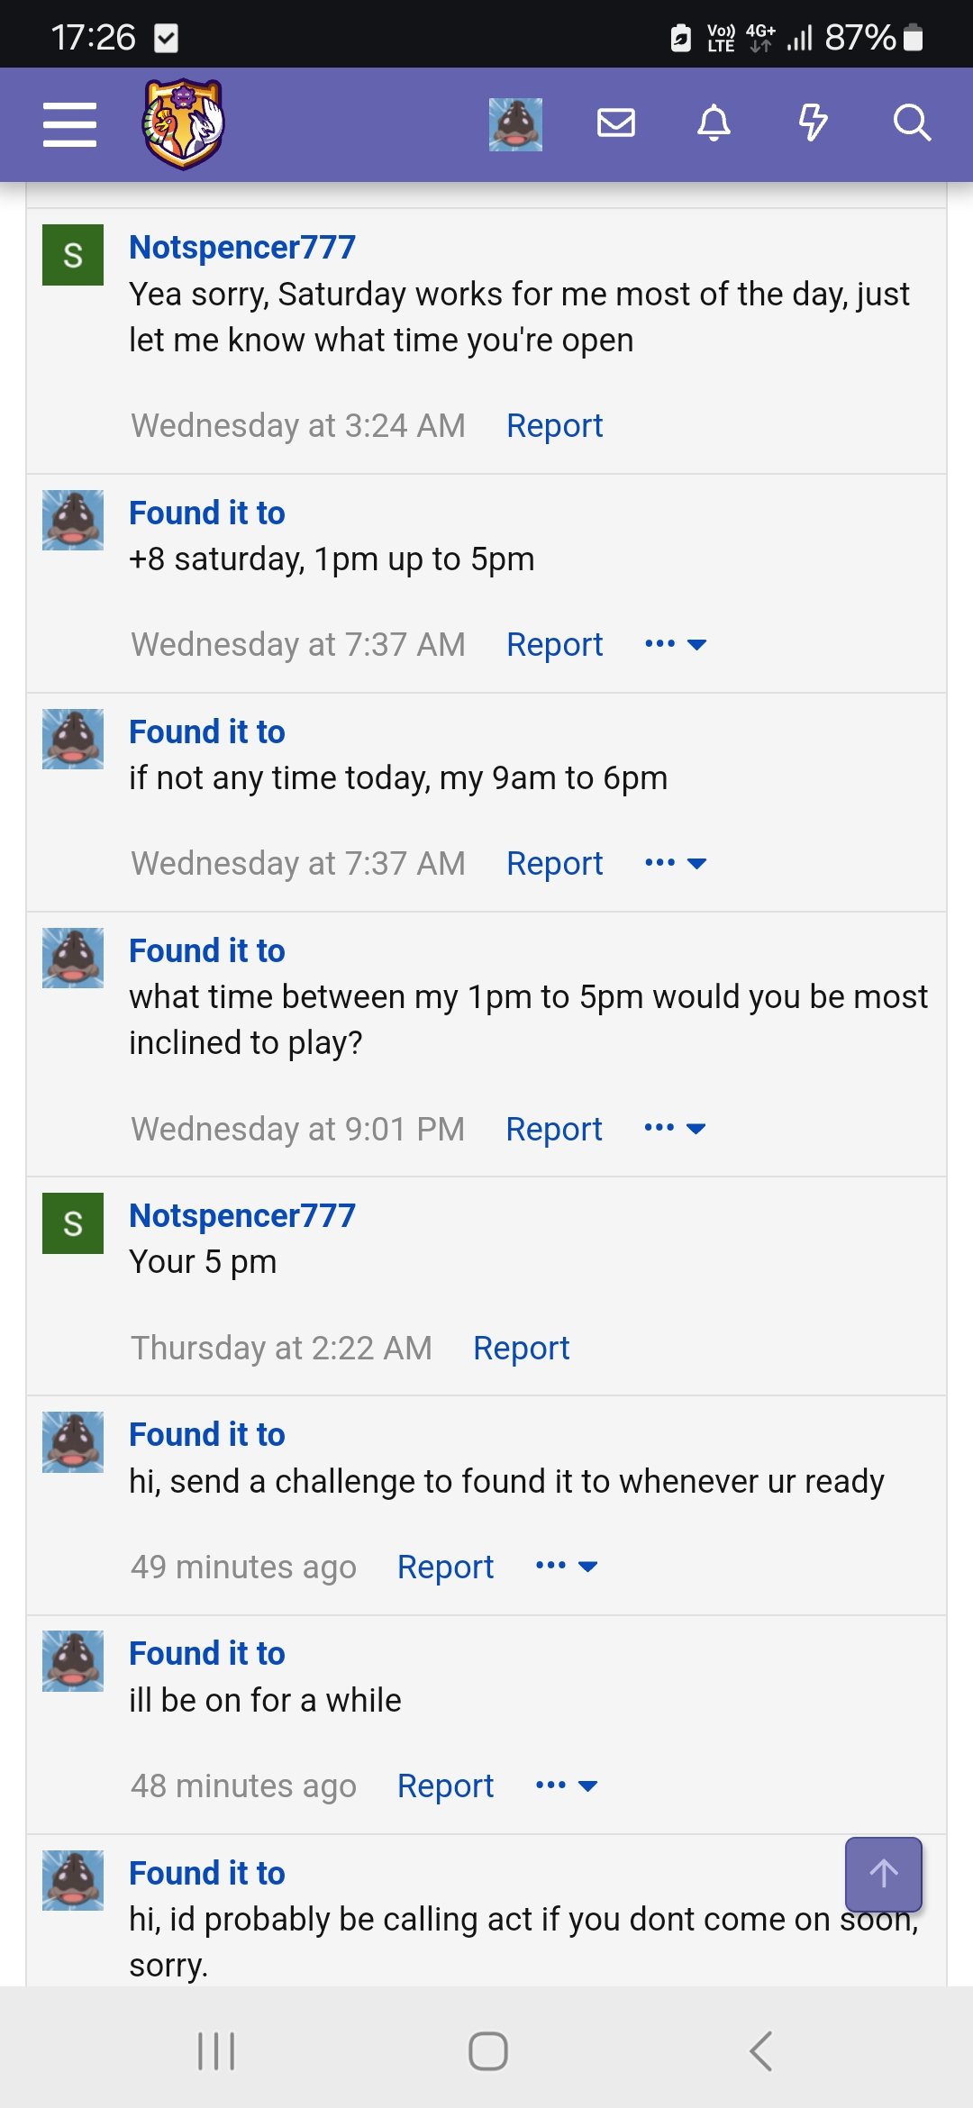
Task: Open your profile avatar in header
Action: [515, 124]
